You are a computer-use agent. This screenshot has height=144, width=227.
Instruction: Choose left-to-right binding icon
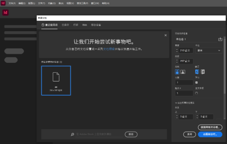197,71
